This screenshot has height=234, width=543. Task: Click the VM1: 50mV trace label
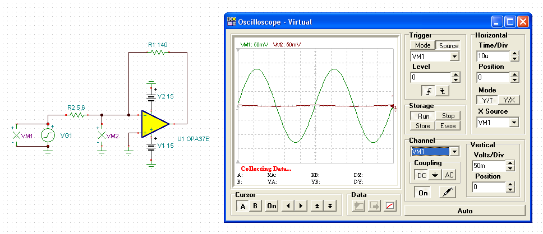click(x=255, y=45)
